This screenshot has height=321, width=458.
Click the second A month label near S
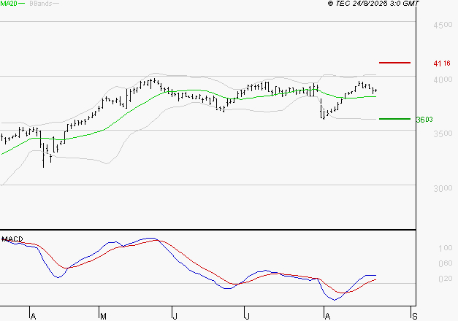pos(327,317)
